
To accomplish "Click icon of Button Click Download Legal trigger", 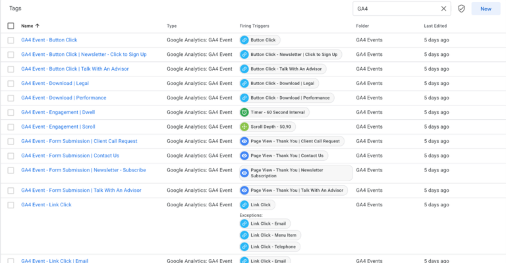I will (x=244, y=83).
